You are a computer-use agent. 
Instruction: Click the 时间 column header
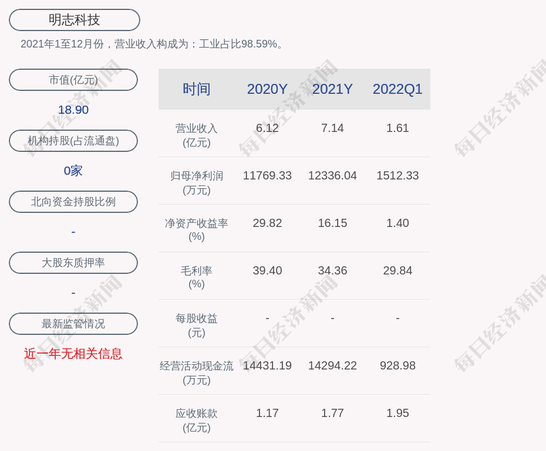[x=197, y=89]
